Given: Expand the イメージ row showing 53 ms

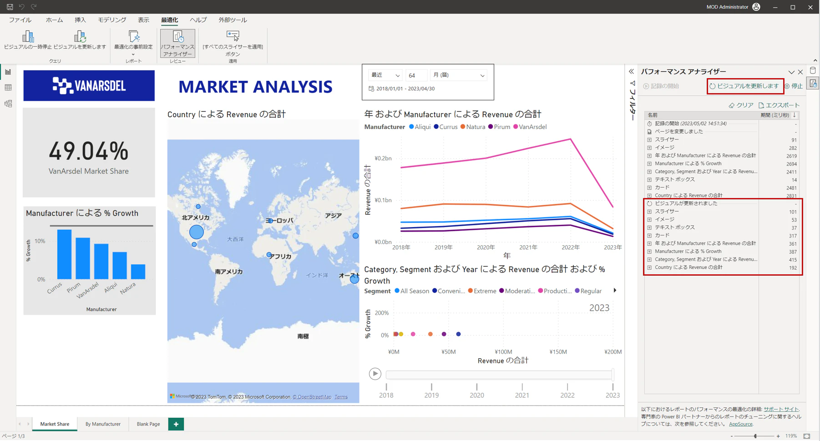Looking at the screenshot, I should click(649, 220).
